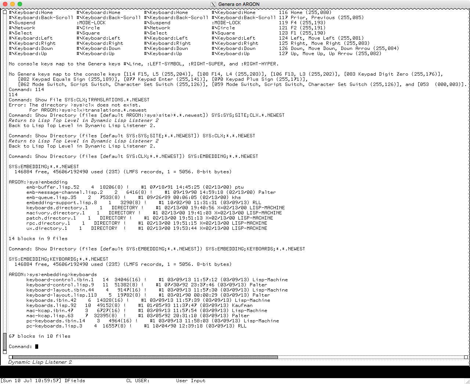Open the macivory.directory.1 folder entry
Screen dimensions: 470x384
(x=55, y=213)
